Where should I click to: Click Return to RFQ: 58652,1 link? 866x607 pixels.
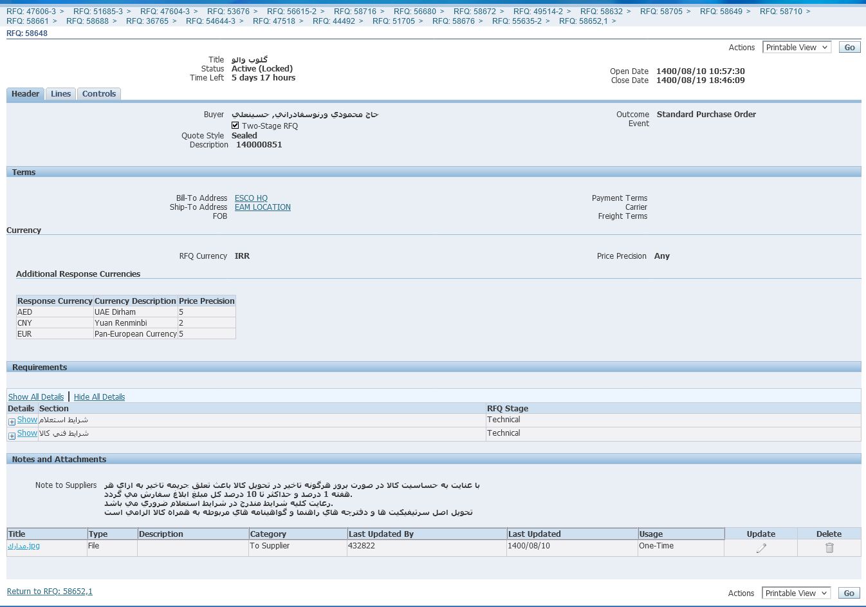pos(50,592)
